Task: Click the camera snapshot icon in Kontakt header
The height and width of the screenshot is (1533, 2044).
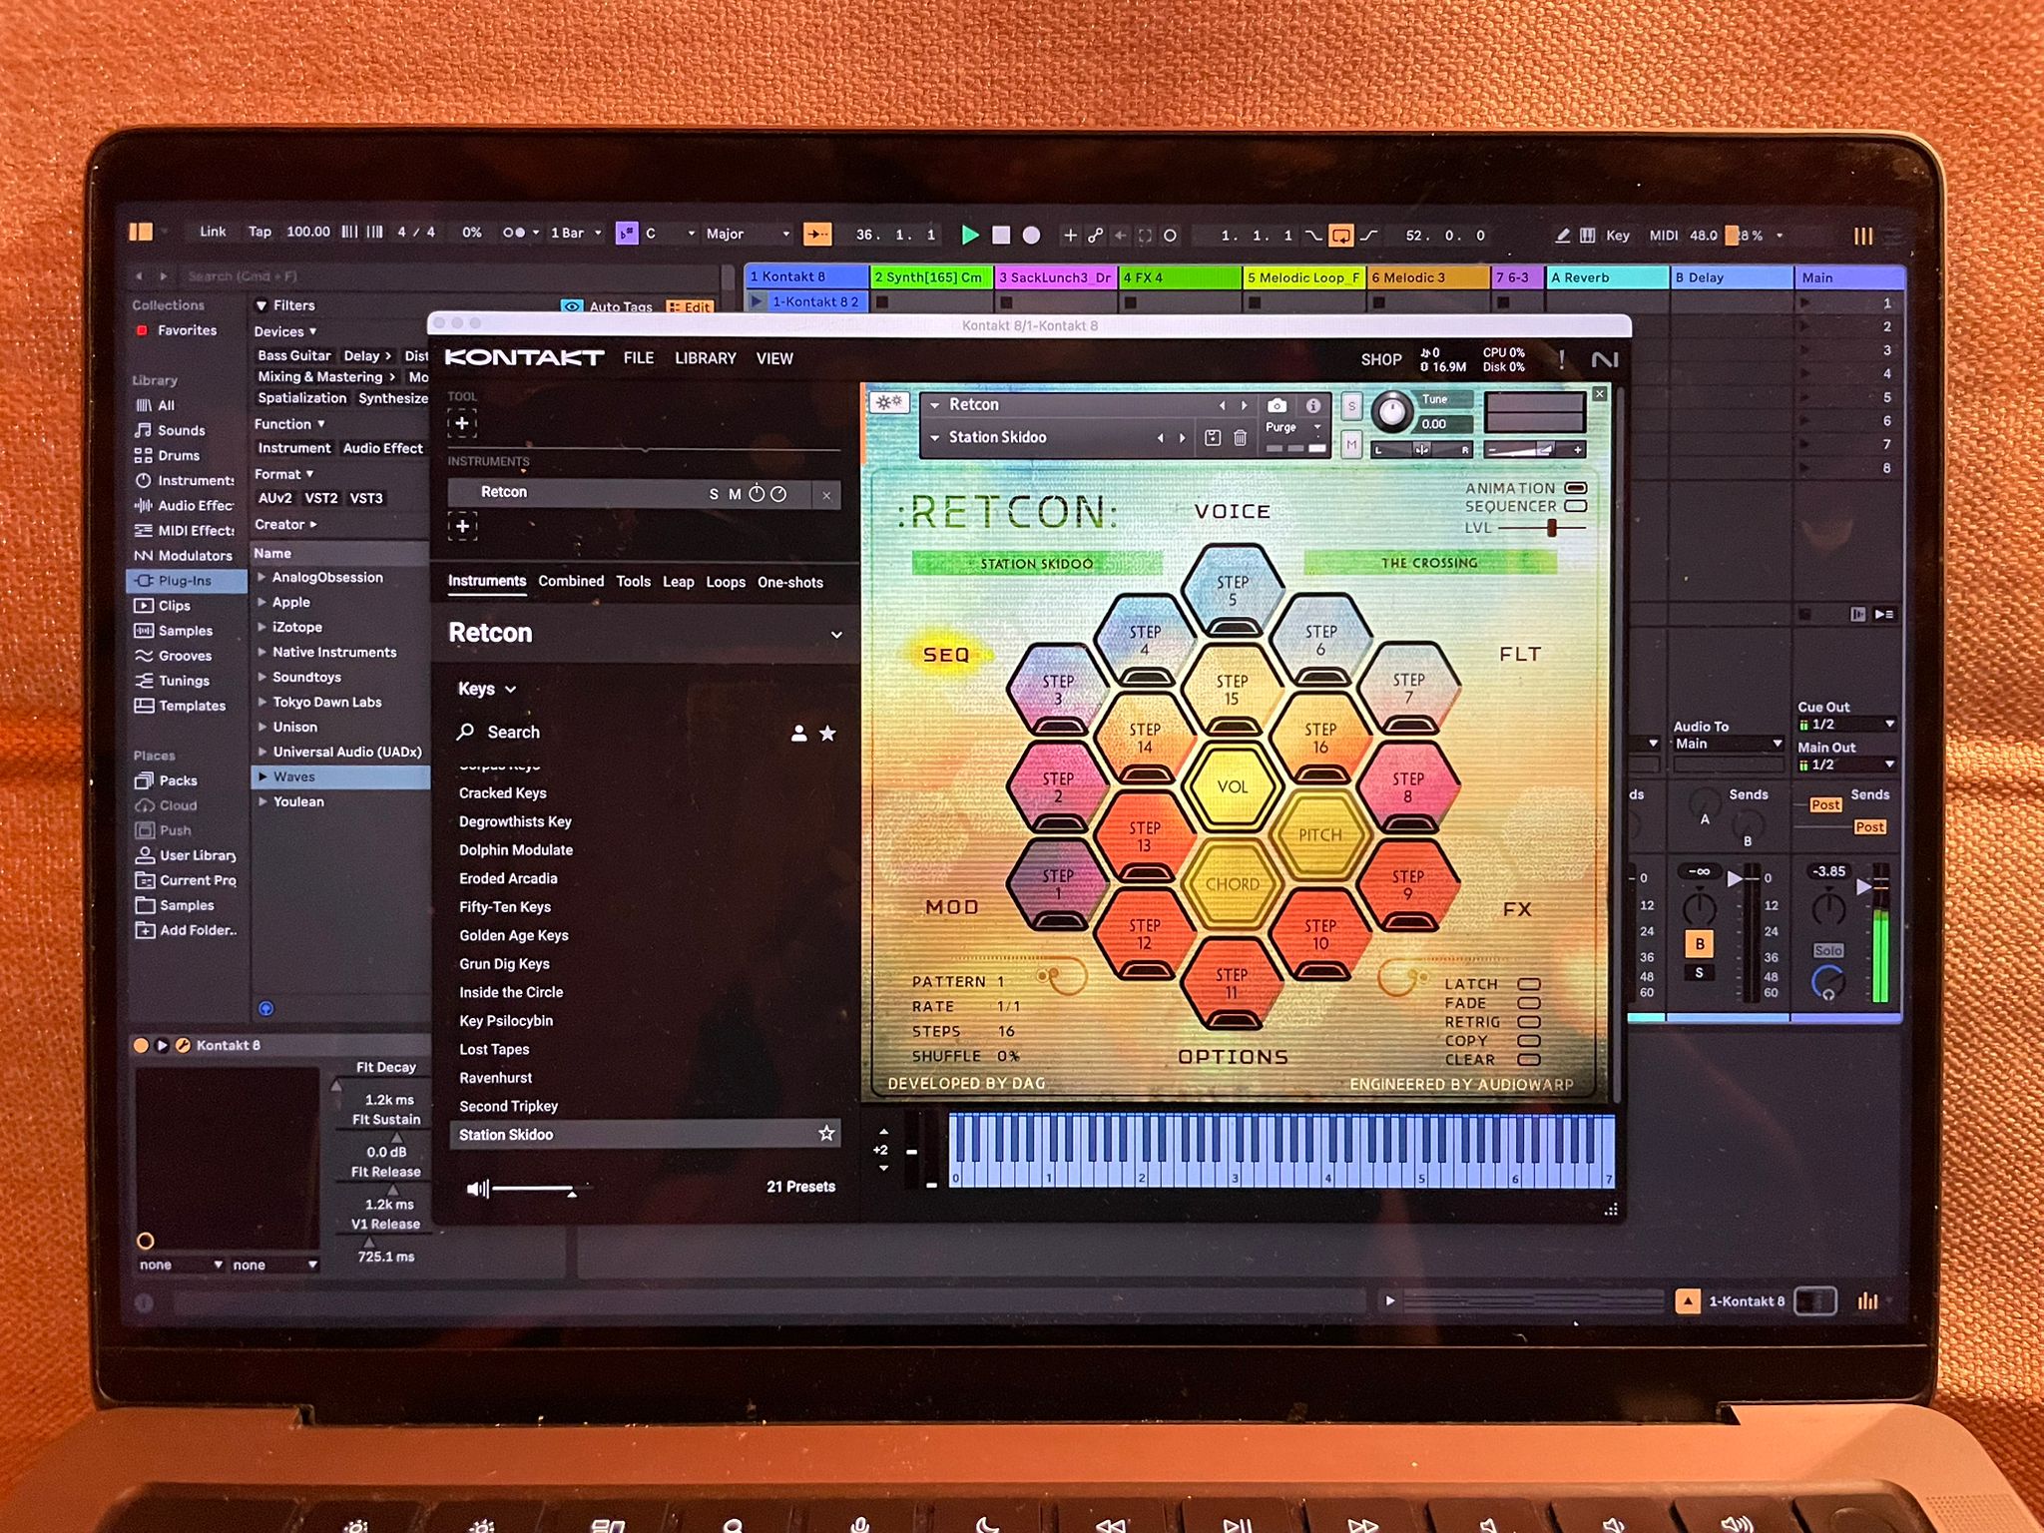Action: pos(1277,406)
